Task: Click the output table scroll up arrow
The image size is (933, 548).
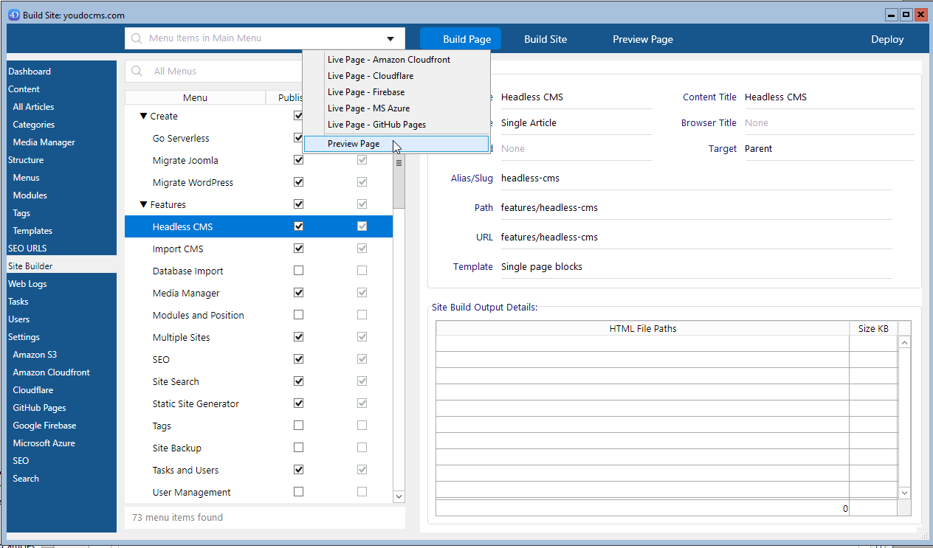Action: (904, 343)
